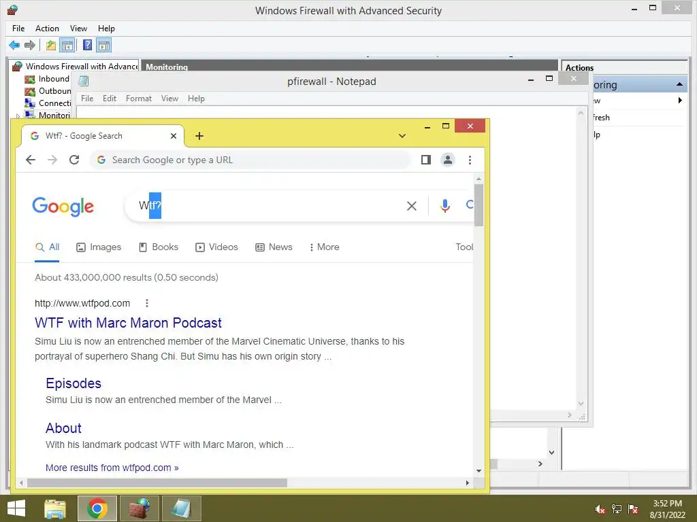This screenshot has height=522, width=697.
Task: Select the All search tab
Action: (47, 247)
